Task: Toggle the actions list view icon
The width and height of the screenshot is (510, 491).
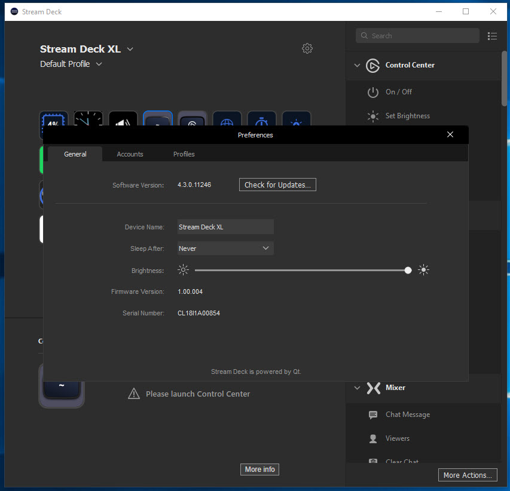Action: (x=492, y=36)
